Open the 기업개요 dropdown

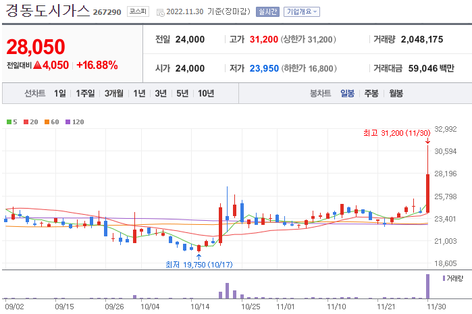pos(302,11)
